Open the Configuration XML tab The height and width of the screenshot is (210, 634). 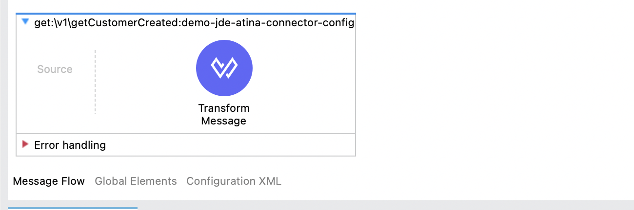[x=234, y=181]
